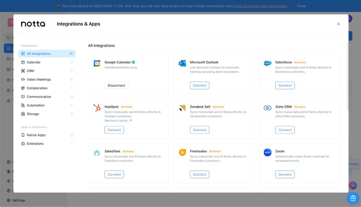Show the Storage integrations list
The width and height of the screenshot is (361, 207).
coord(32,114)
